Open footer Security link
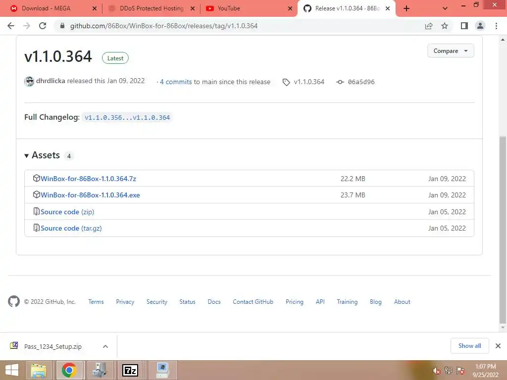The height and width of the screenshot is (380, 507). point(157,302)
